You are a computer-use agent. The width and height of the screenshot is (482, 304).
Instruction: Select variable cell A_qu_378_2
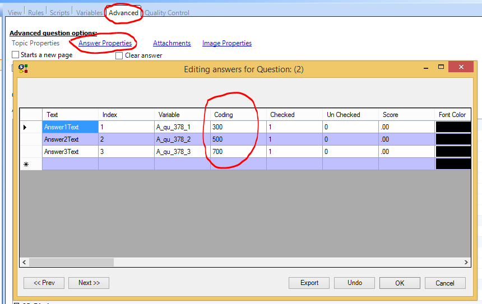[182, 139]
